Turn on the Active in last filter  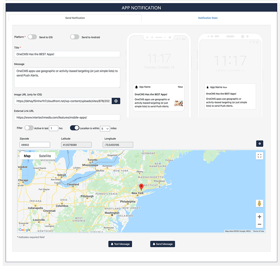pos(29,128)
